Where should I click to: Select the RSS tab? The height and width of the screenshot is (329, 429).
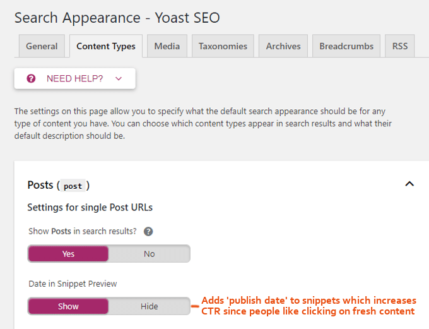click(x=400, y=46)
